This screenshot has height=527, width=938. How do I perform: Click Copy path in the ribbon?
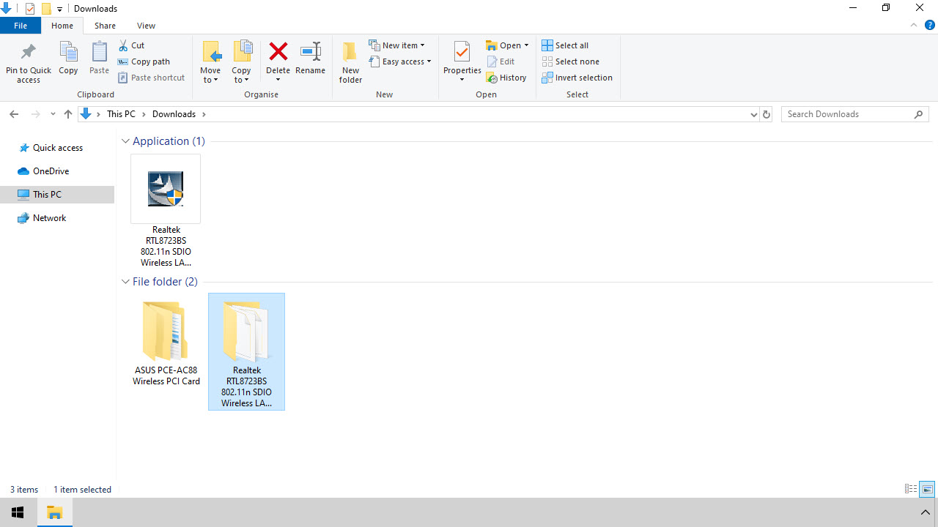coord(144,61)
